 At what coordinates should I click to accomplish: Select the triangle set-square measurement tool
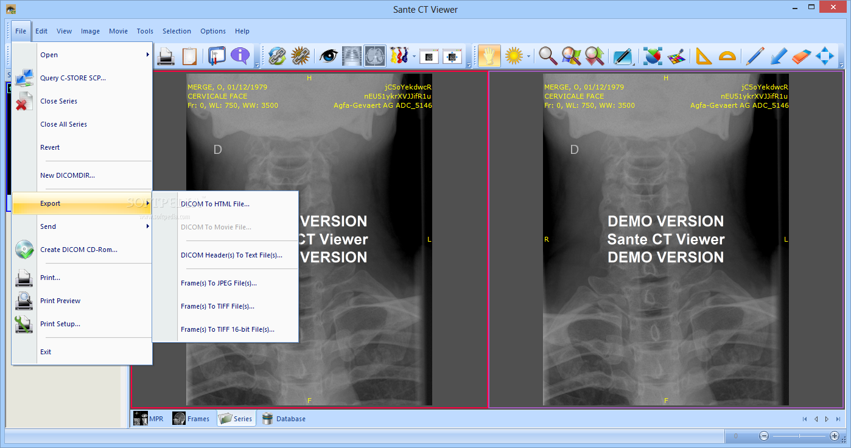tap(704, 56)
